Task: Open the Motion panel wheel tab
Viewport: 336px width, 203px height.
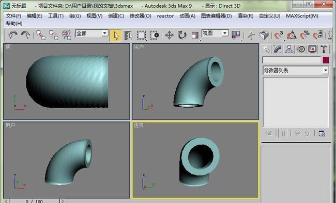Action: click(x=301, y=49)
